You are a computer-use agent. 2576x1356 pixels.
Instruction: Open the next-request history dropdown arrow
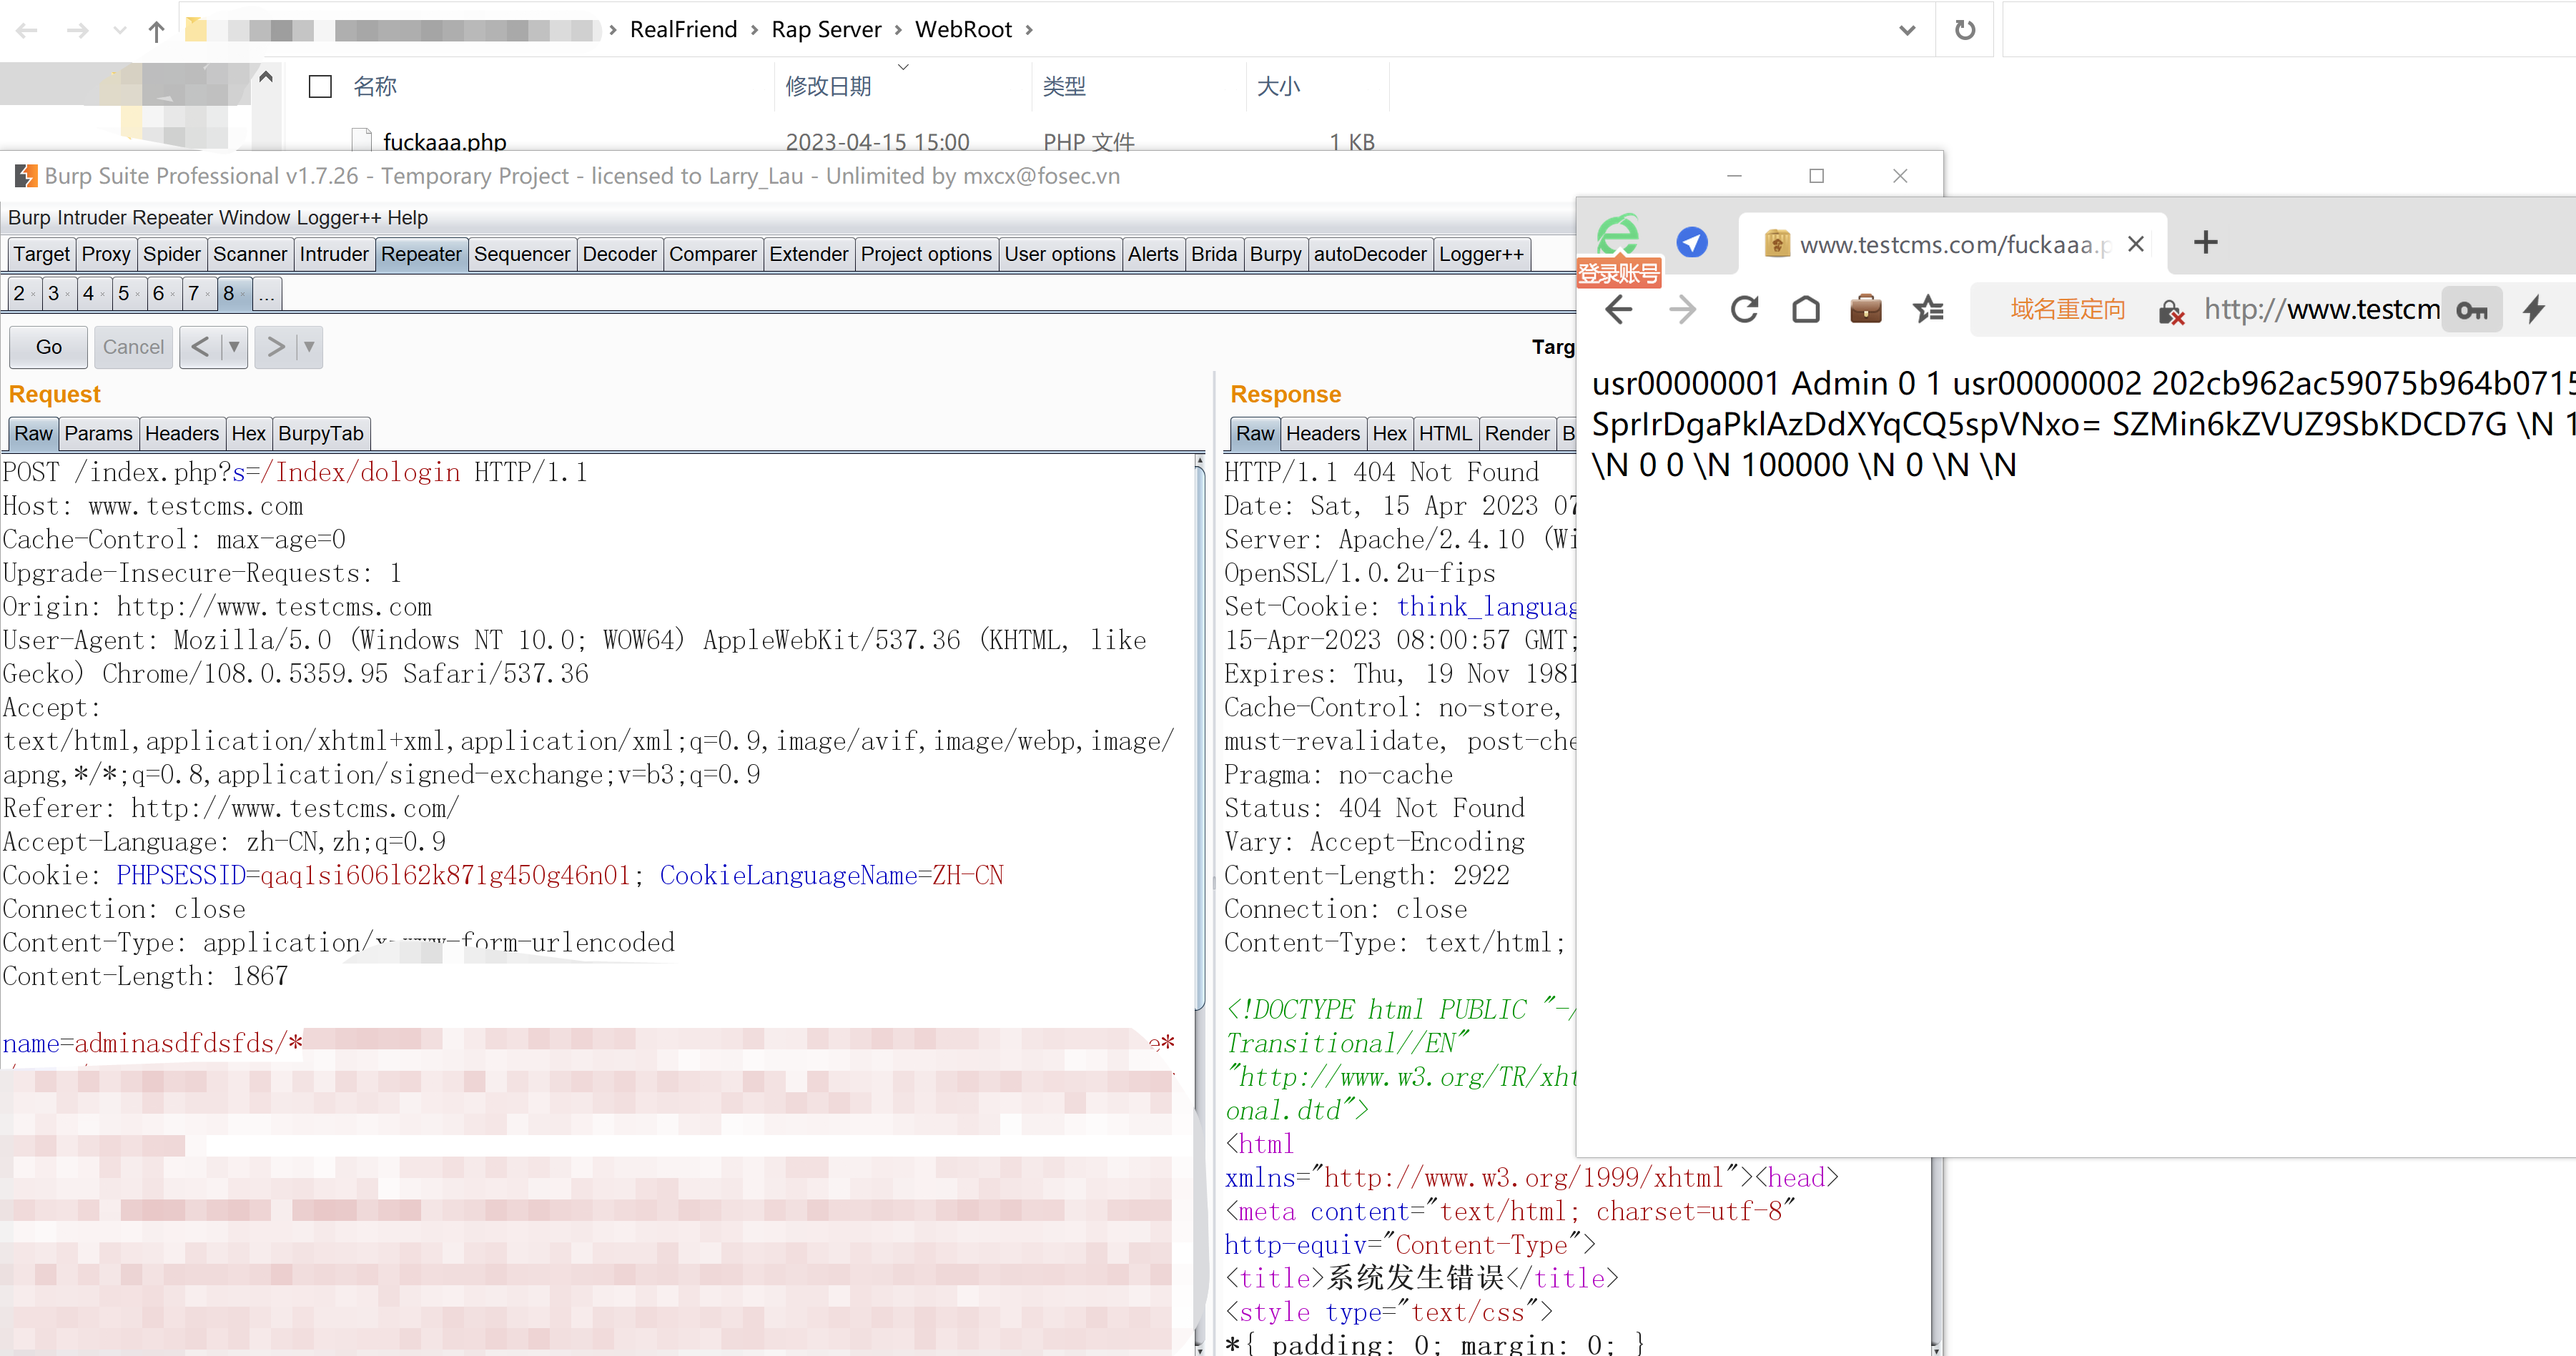(308, 347)
